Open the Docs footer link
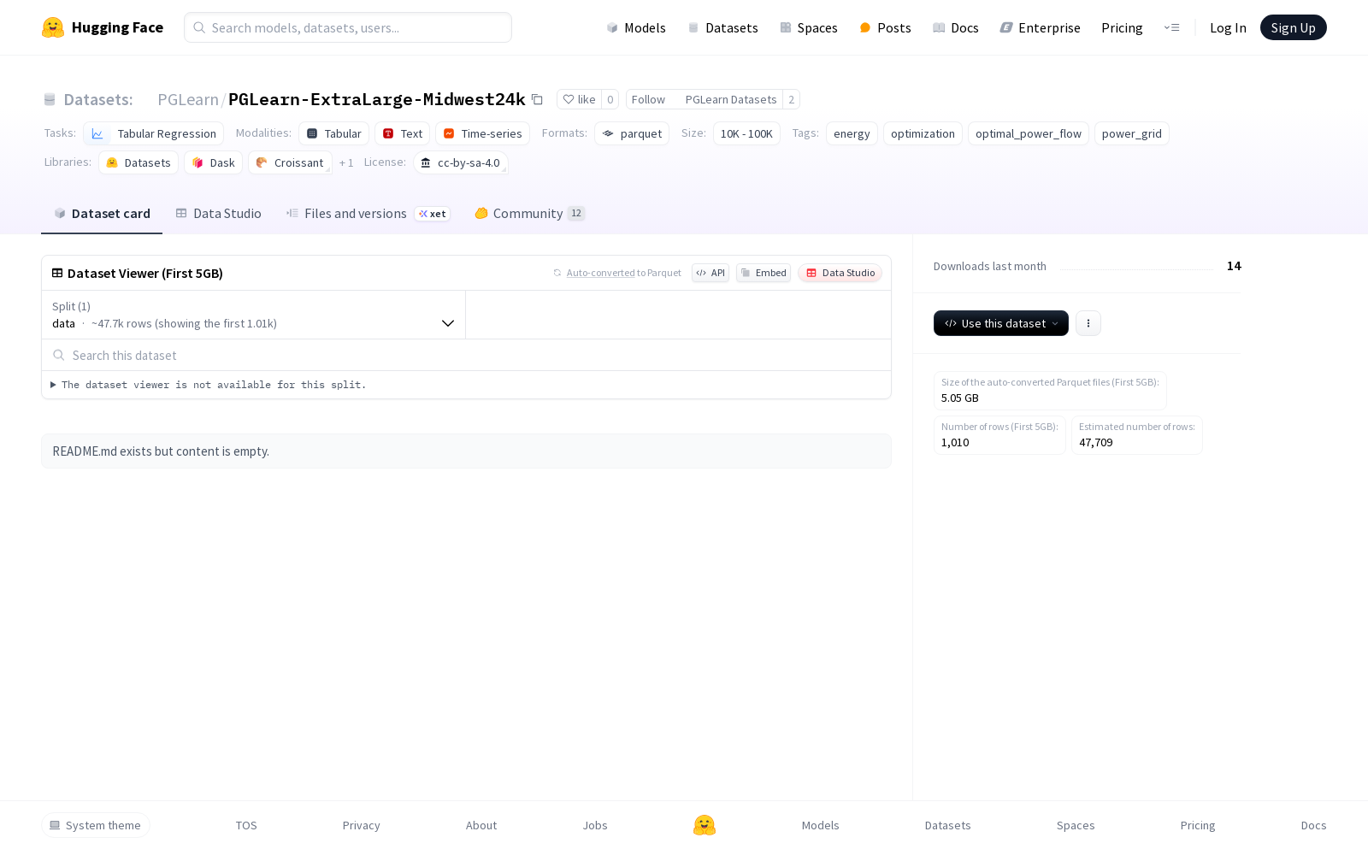The height and width of the screenshot is (855, 1368). point(1313,825)
